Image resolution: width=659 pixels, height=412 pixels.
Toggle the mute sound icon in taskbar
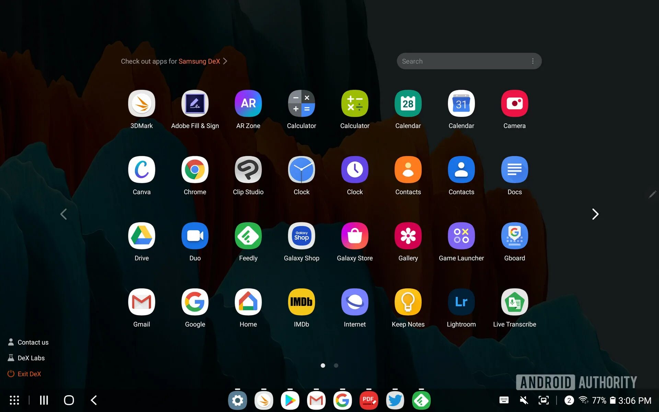click(524, 400)
